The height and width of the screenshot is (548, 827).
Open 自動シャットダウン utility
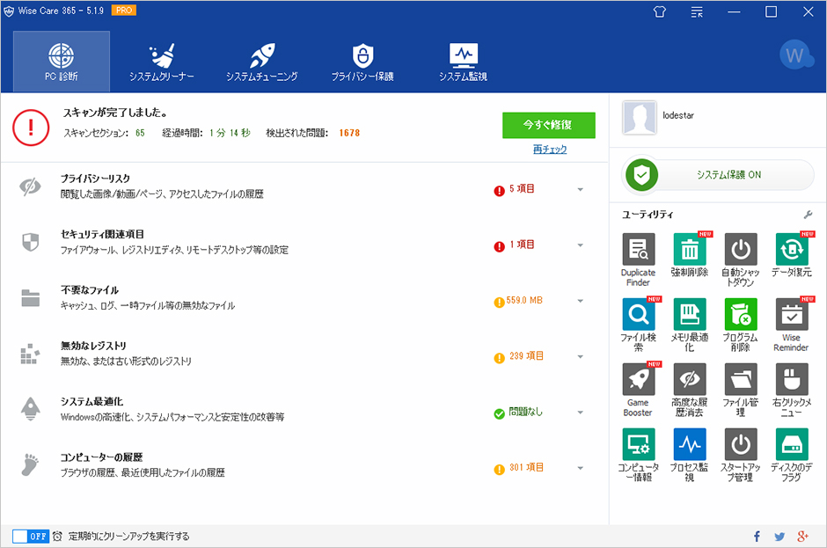coord(741,260)
